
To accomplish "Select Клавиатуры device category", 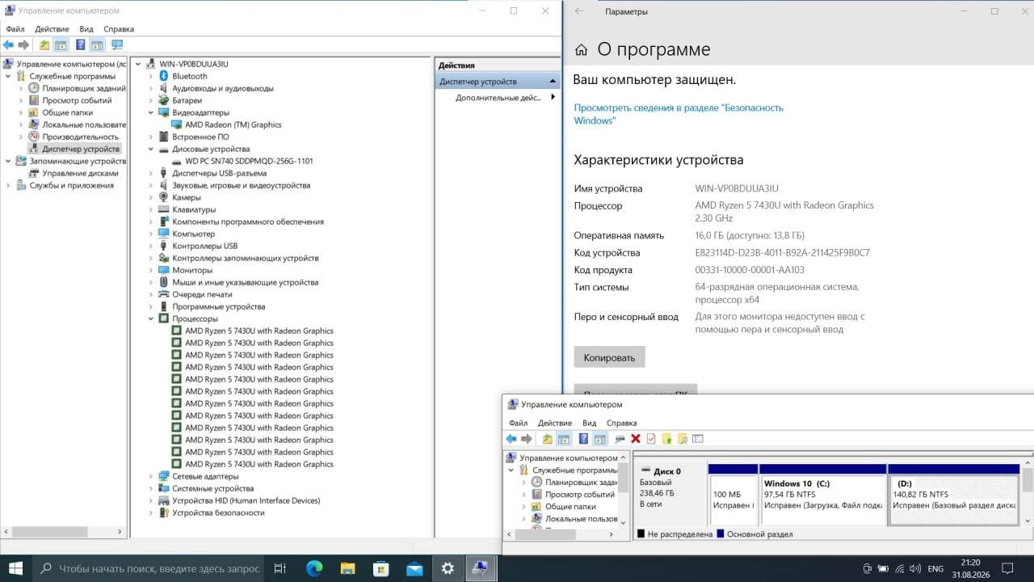I will point(194,209).
